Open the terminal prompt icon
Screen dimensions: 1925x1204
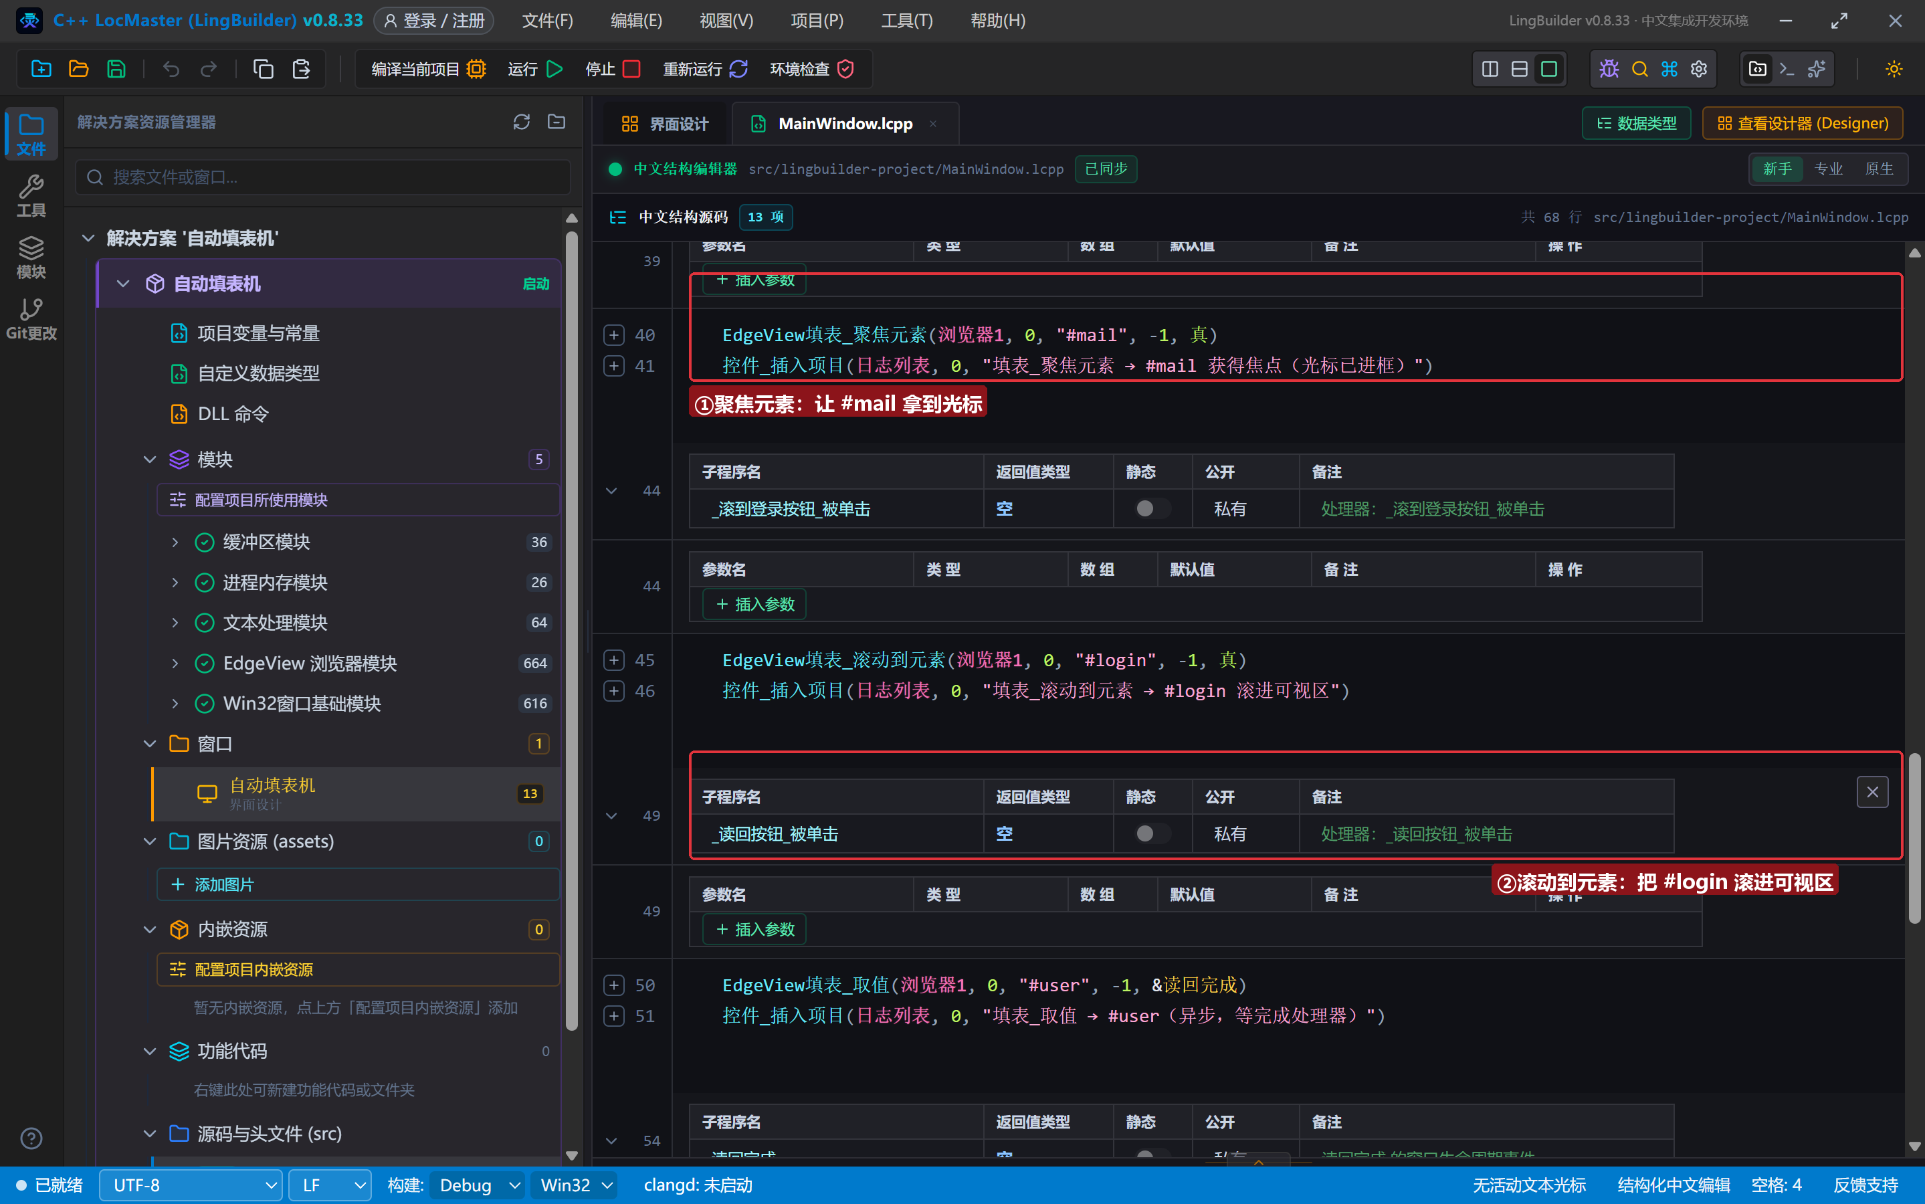[1787, 70]
